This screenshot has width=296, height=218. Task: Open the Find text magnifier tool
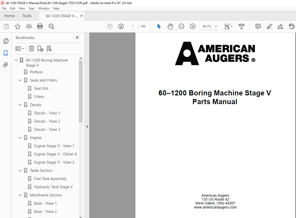click(x=51, y=26)
